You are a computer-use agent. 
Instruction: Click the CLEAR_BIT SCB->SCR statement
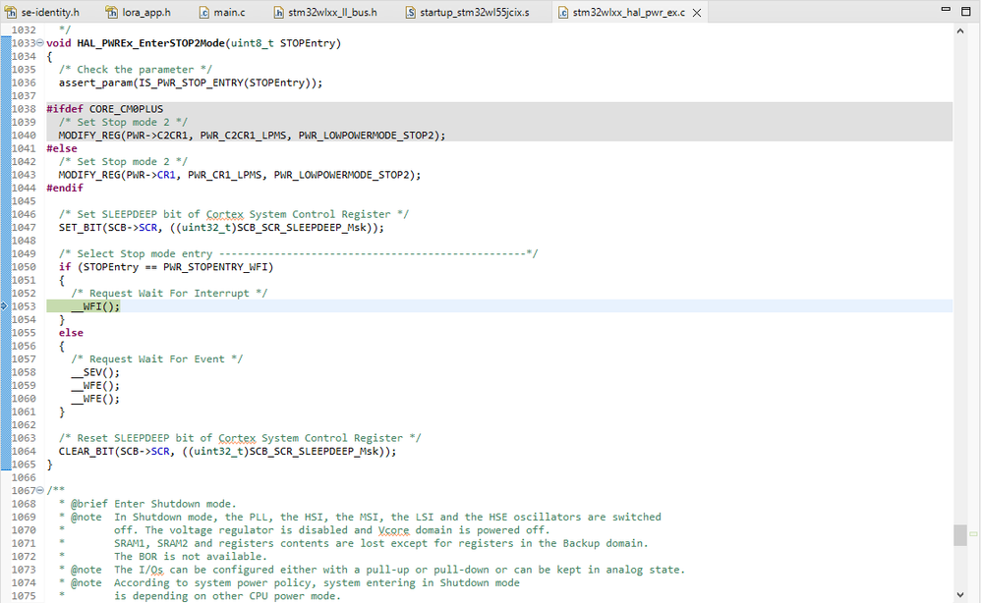(x=228, y=451)
